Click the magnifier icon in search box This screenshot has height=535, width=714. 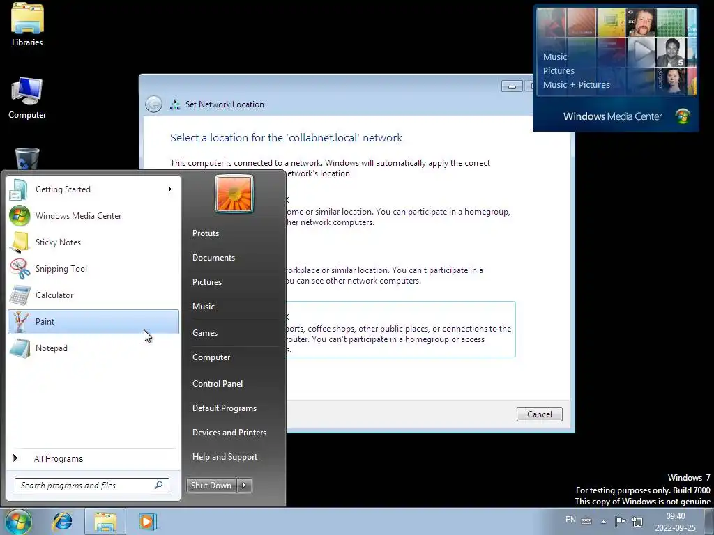[x=158, y=485]
